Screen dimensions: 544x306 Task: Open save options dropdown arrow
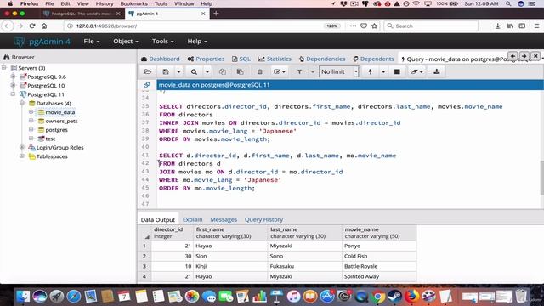[178, 71]
